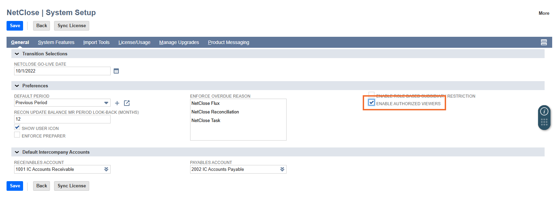Open the Default Period dropdown

pos(106,103)
